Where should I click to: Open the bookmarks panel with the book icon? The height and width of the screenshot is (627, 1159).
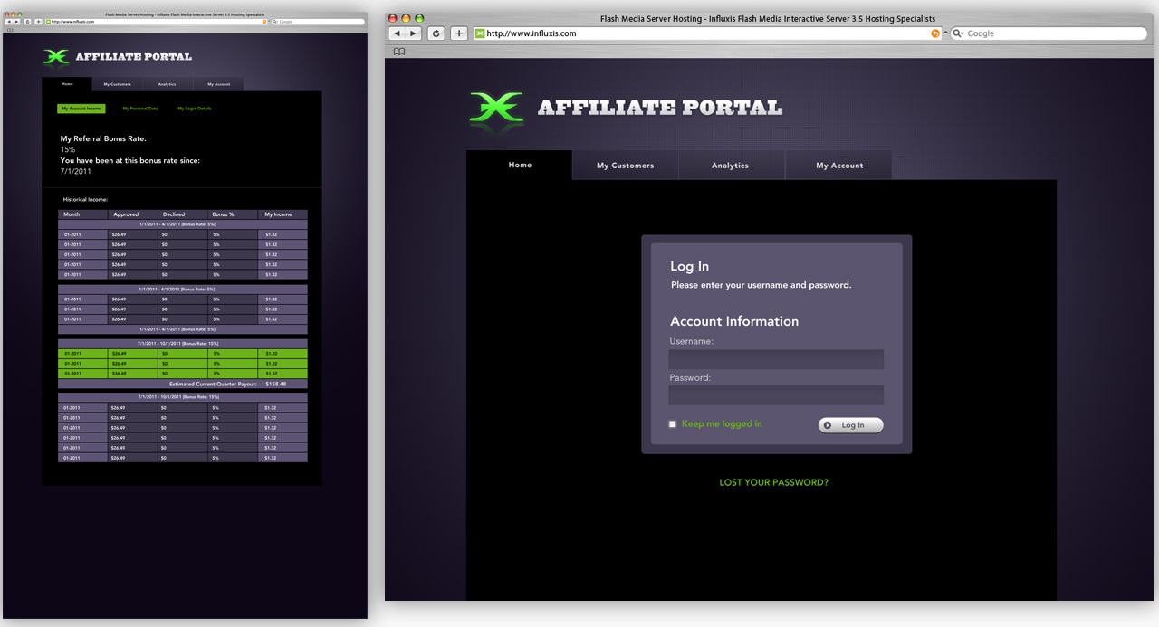click(x=398, y=52)
